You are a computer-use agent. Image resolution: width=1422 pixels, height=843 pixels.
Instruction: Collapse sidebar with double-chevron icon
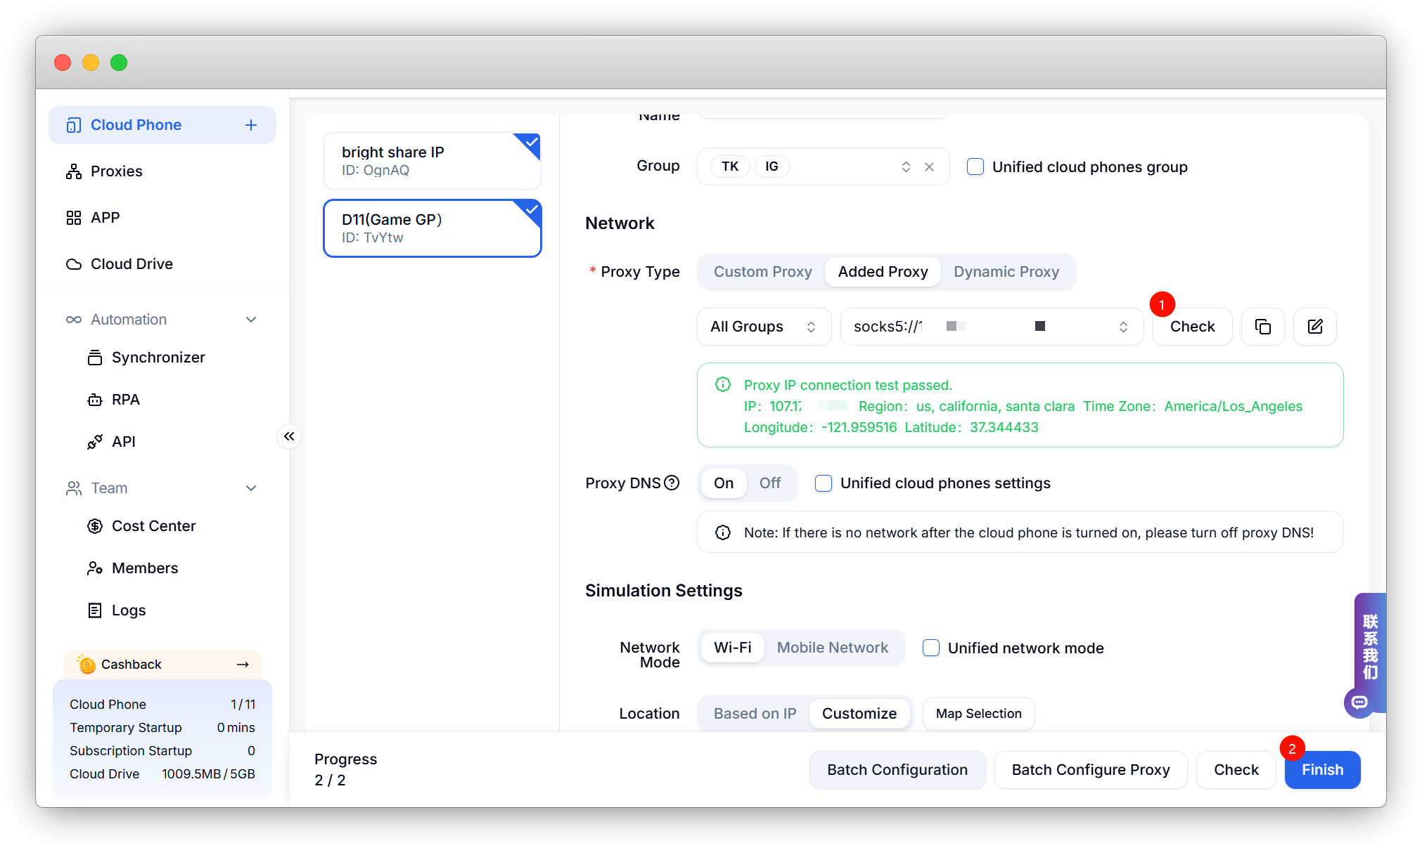click(289, 436)
